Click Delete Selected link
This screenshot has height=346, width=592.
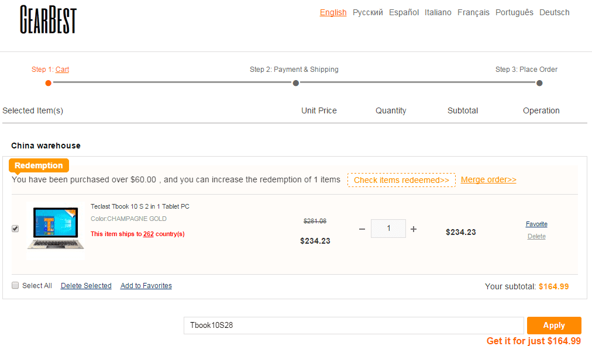pyautogui.click(x=86, y=286)
